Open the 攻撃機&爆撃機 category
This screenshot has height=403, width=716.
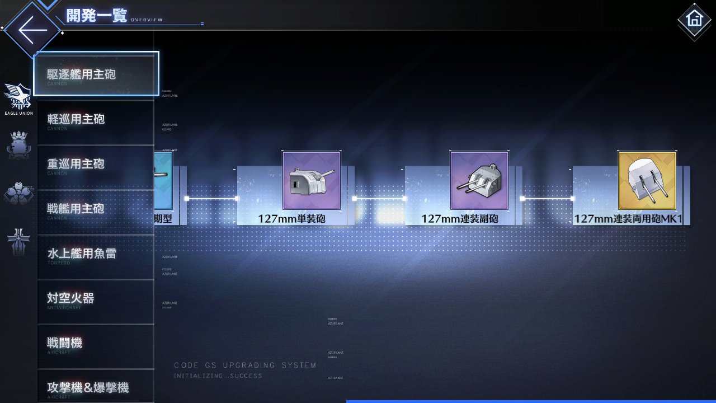coord(96,386)
